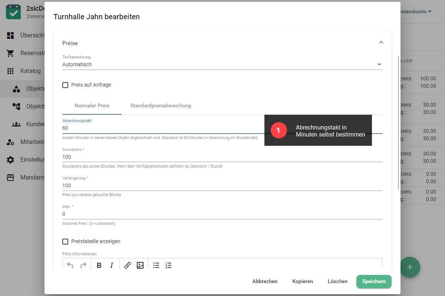Click the Kopieren button
Image resolution: width=445 pixels, height=296 pixels.
303,282
